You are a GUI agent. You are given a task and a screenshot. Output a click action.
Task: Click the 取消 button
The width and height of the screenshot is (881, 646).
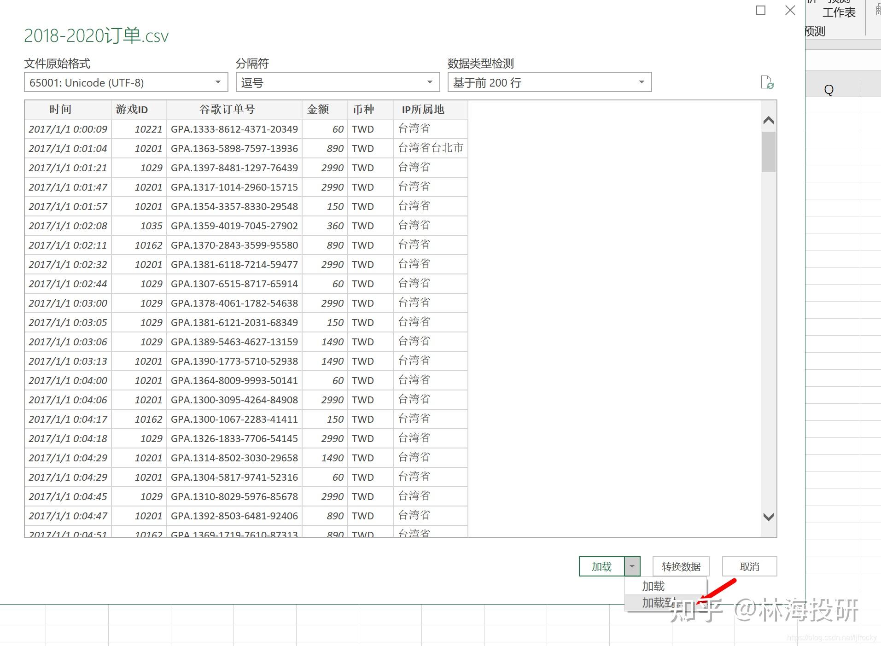click(749, 566)
